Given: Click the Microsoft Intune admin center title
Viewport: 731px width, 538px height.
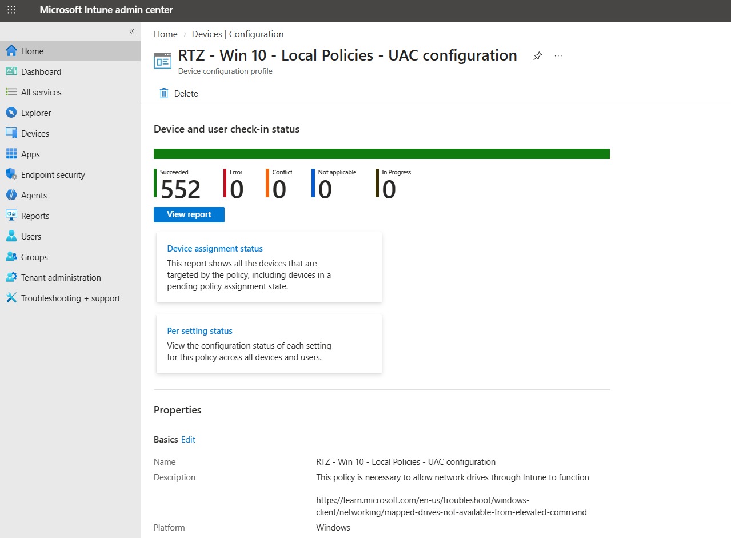Looking at the screenshot, I should pyautogui.click(x=106, y=10).
